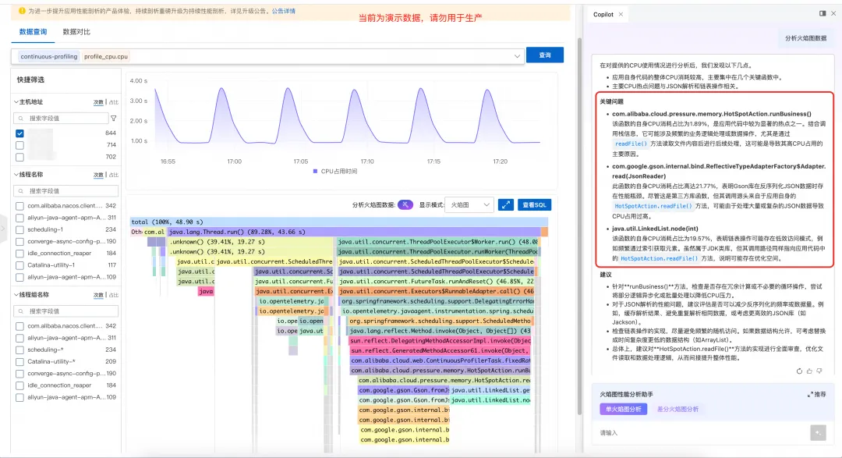Sort 线程组名称 by 占比
Screen dimensions: 842x458
point(113,295)
